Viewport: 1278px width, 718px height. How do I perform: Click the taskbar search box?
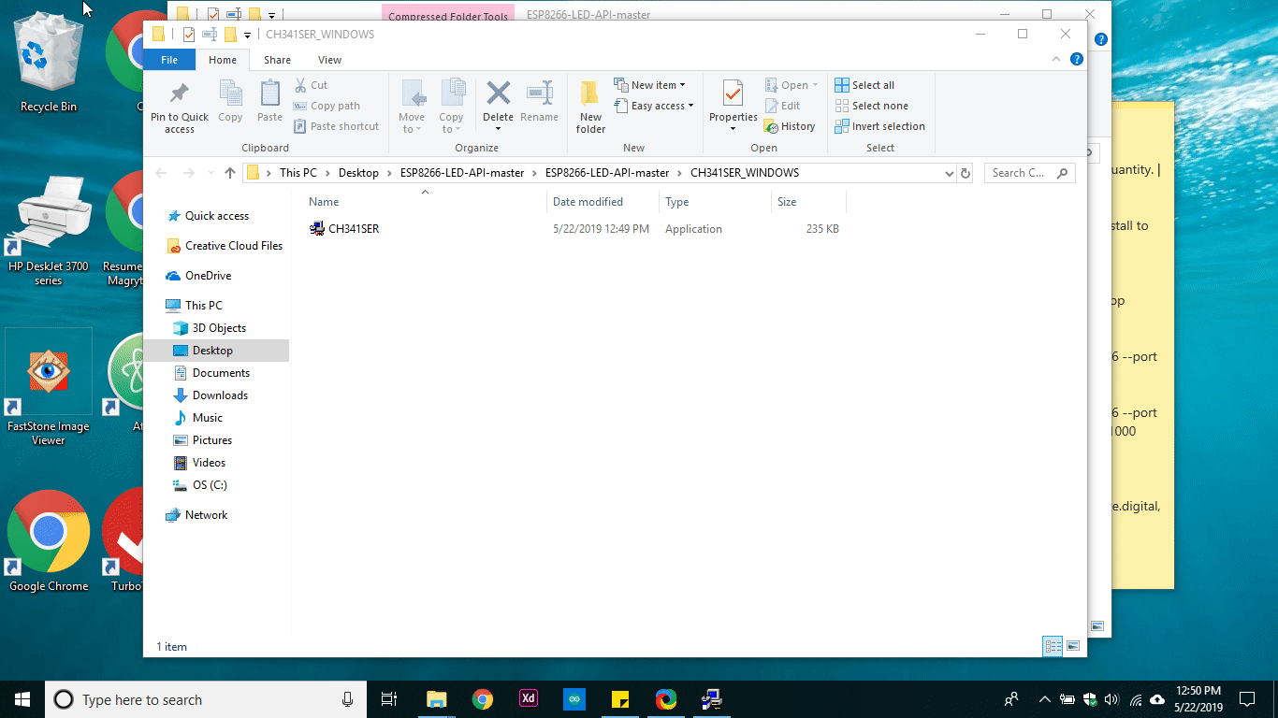coord(205,699)
